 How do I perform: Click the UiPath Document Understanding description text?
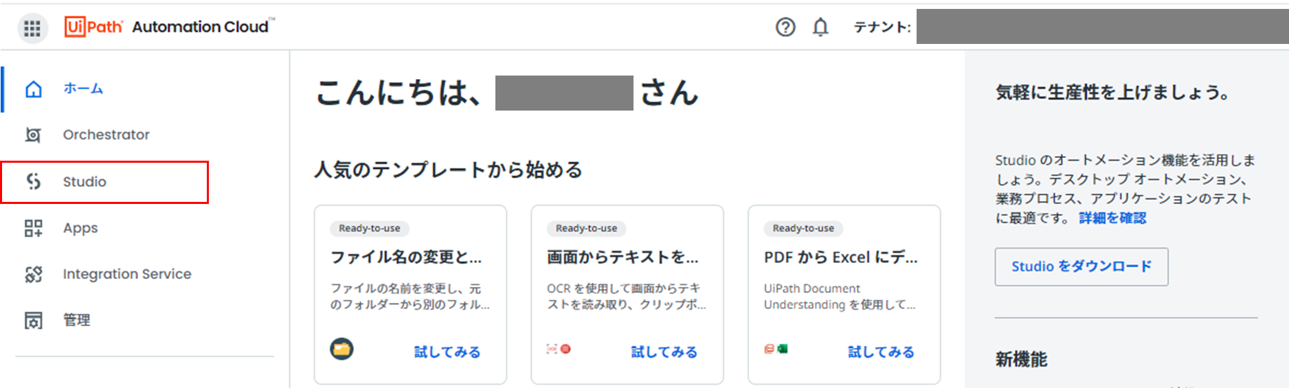(840, 297)
